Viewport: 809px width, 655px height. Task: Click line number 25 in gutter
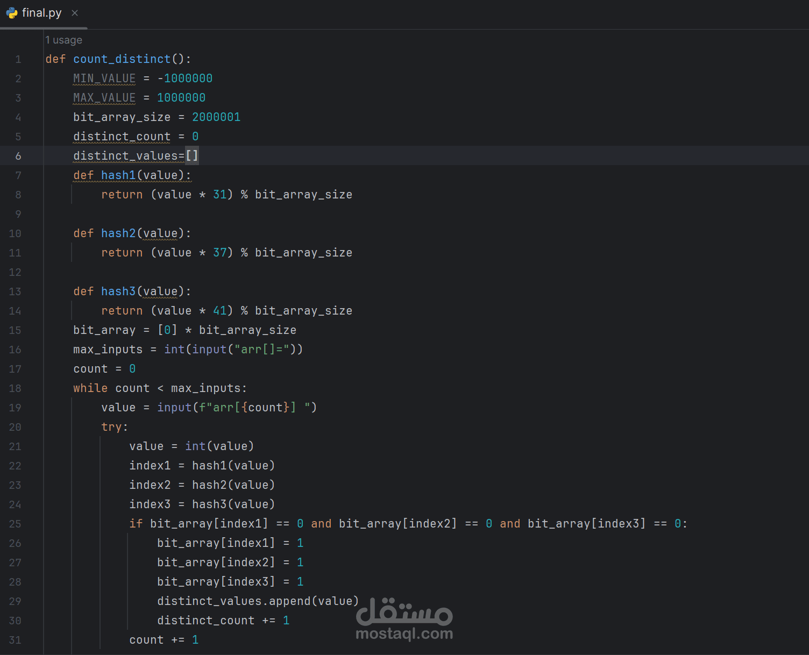coord(15,524)
